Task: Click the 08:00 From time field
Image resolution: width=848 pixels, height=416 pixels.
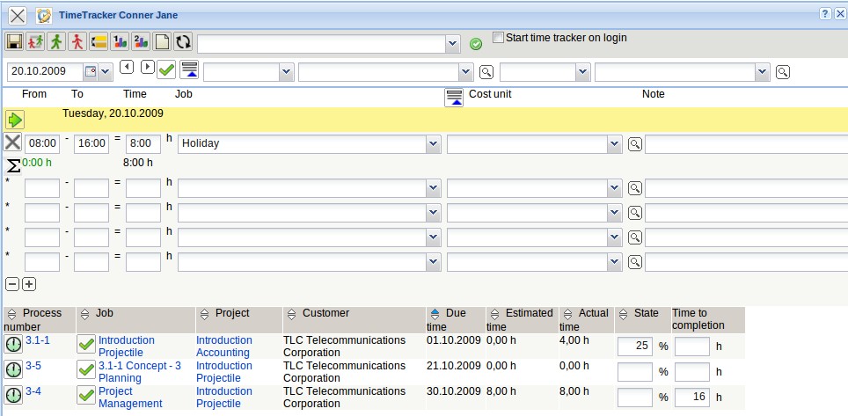Action: (x=42, y=143)
